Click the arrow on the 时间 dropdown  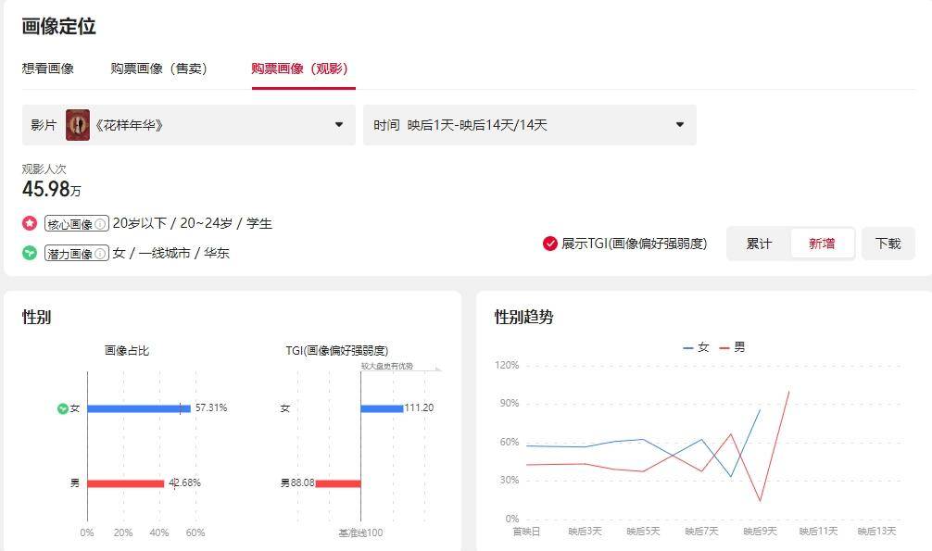point(680,125)
